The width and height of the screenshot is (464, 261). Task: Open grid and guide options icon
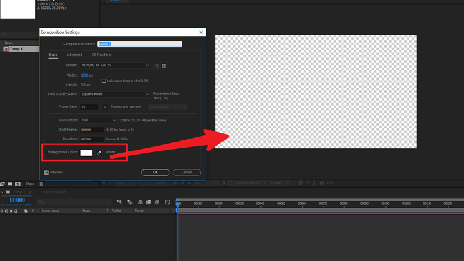[x=140, y=183]
